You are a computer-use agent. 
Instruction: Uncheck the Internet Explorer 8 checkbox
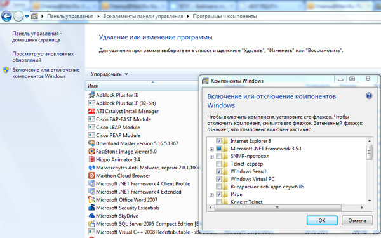click(x=218, y=141)
